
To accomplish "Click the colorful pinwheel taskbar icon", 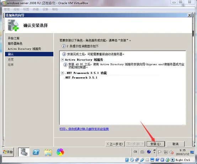I will pyautogui.click(x=60, y=152).
